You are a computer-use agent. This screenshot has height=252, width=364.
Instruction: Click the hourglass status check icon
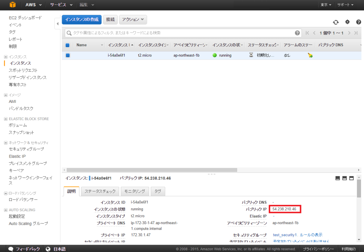click(x=251, y=55)
